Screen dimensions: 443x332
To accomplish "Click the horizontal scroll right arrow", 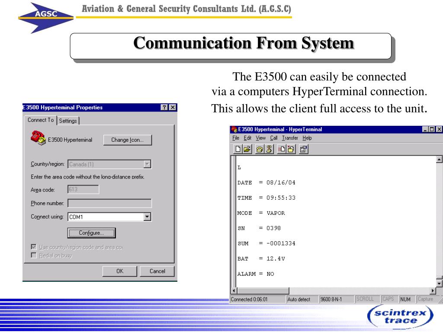I will pos(433,290).
